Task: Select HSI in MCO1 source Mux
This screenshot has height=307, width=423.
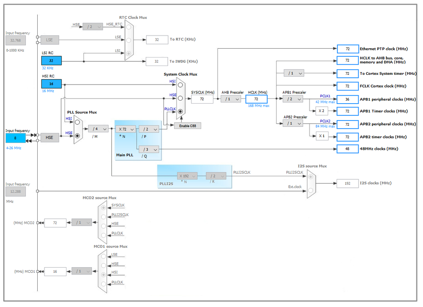Action: (x=103, y=275)
